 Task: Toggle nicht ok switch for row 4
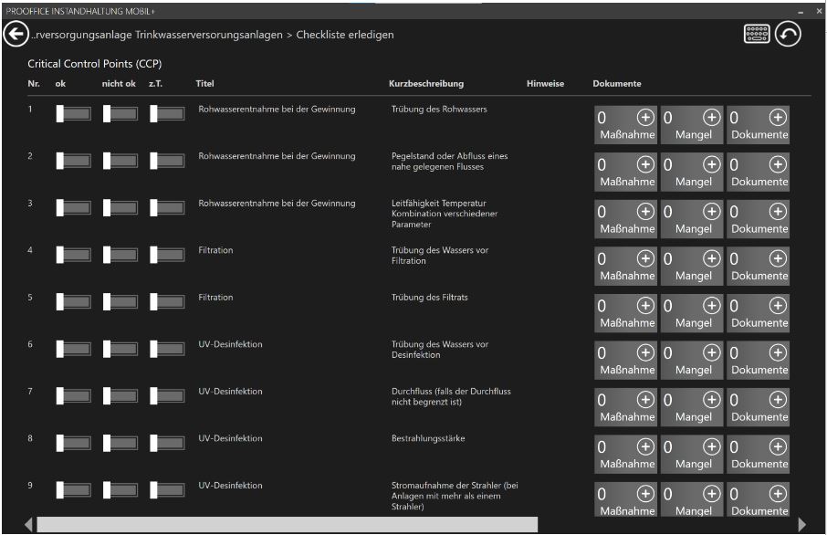coord(120,255)
